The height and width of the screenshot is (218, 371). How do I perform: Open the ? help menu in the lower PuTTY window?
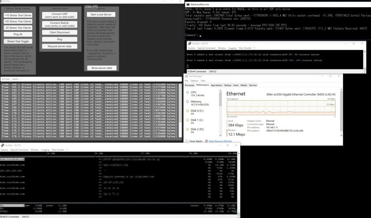coord(67,150)
